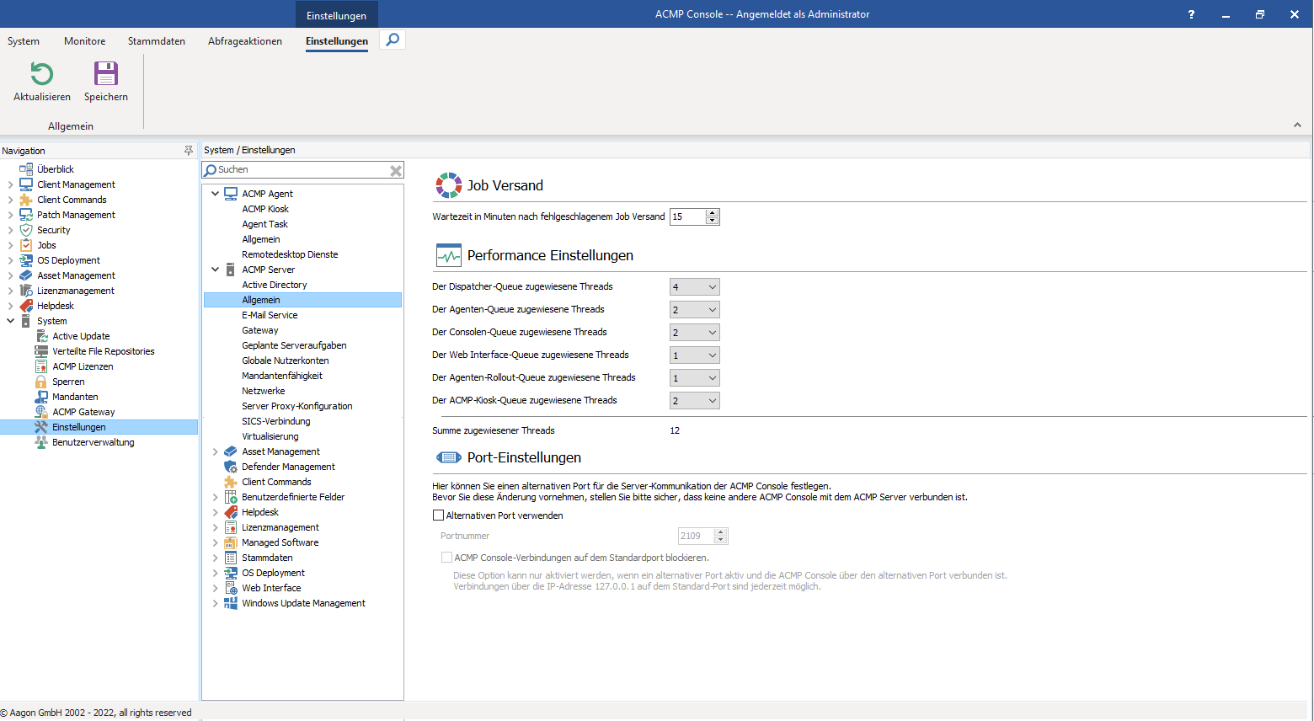
Task: Open Verteilte File Repositories icon
Action: point(41,351)
